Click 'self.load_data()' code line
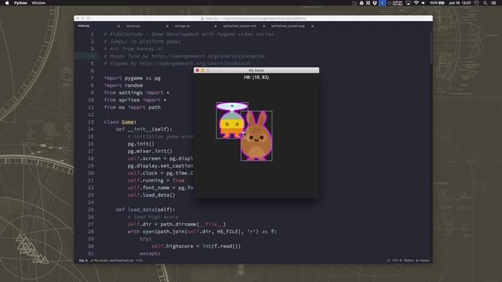Image resolution: width=502 pixels, height=282 pixels. 151,195
